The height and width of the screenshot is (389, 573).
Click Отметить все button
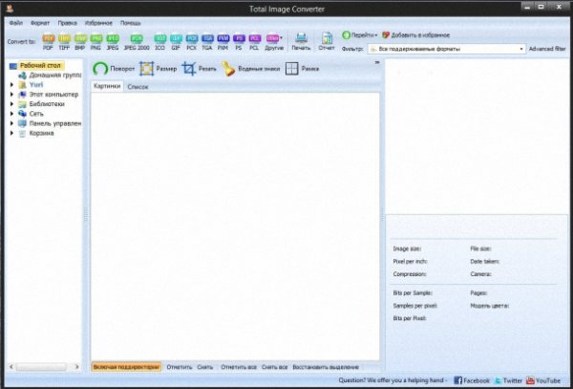(239, 367)
